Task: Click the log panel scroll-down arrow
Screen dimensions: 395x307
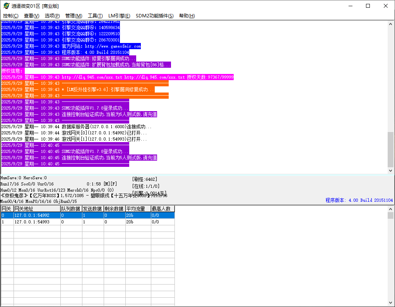Action: pyautogui.click(x=390, y=170)
